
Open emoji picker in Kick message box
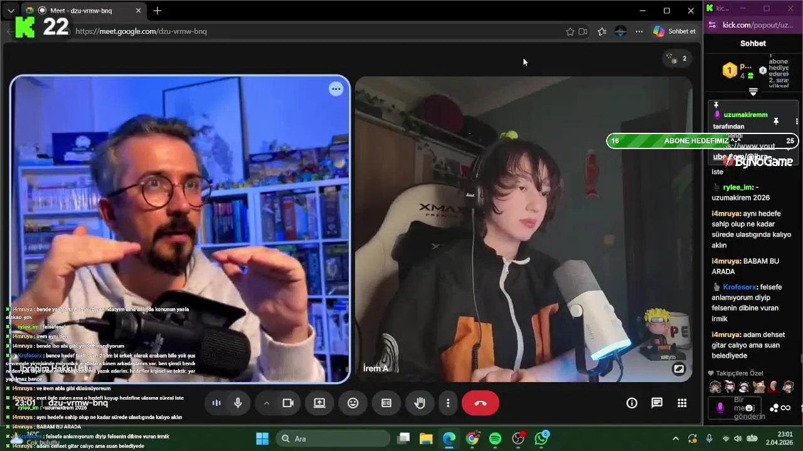coord(749,408)
